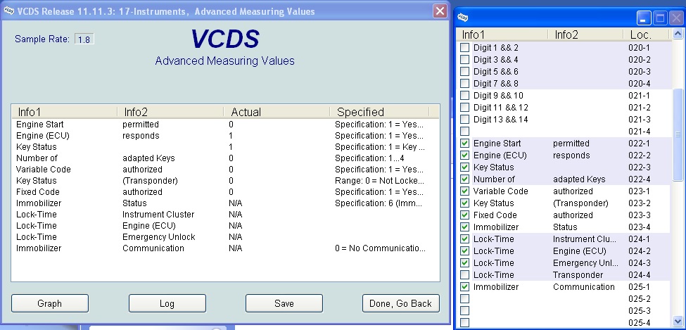
Task: Click the Specified column header
Action: pos(380,112)
